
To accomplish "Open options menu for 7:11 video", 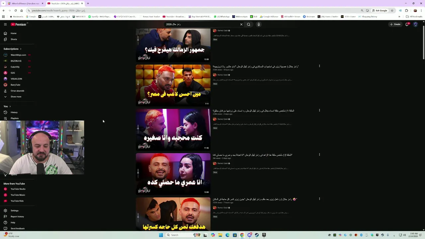I will click(319, 66).
